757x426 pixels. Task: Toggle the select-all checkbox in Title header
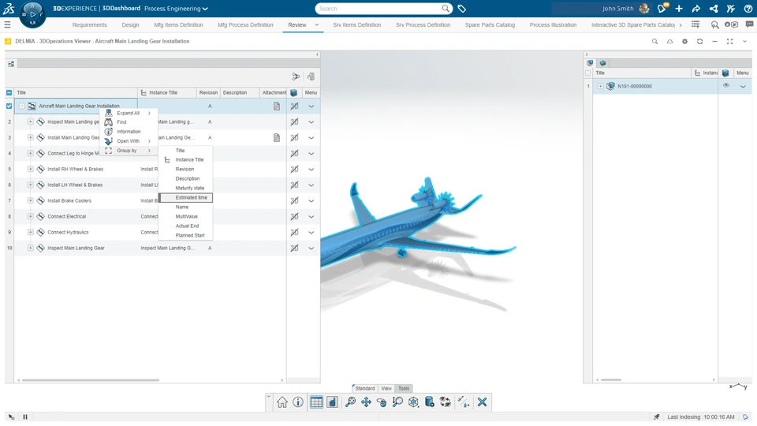pyautogui.click(x=9, y=92)
